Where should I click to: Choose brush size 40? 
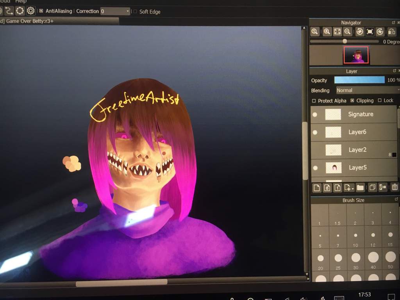pos(373,259)
